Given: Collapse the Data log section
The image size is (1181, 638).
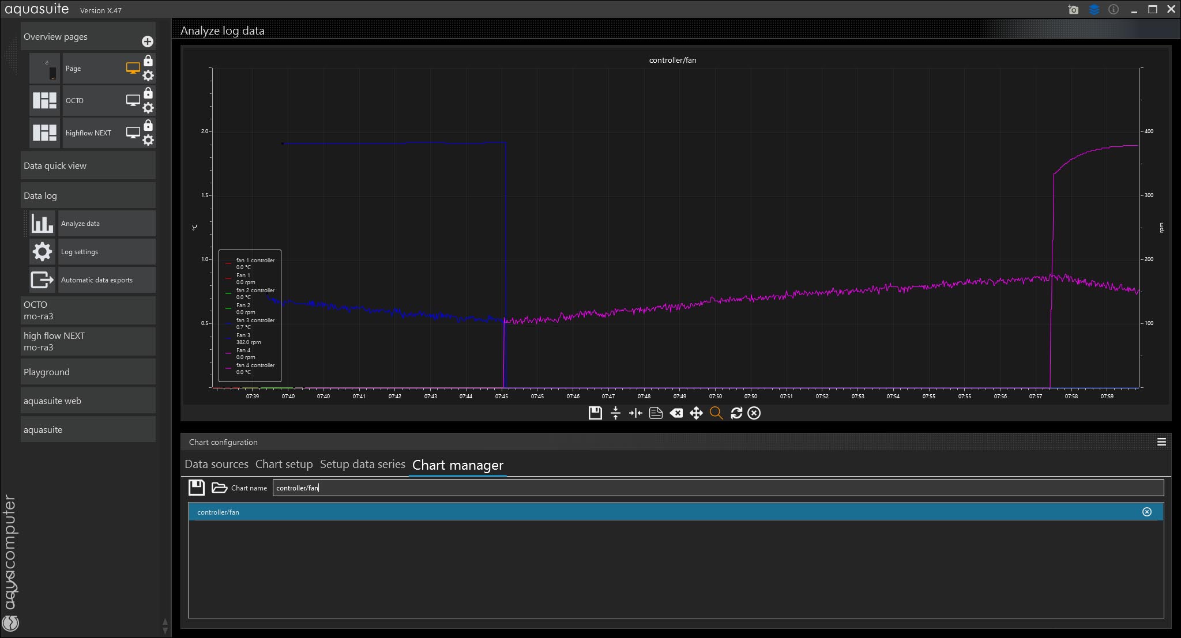Looking at the screenshot, I should 88,196.
